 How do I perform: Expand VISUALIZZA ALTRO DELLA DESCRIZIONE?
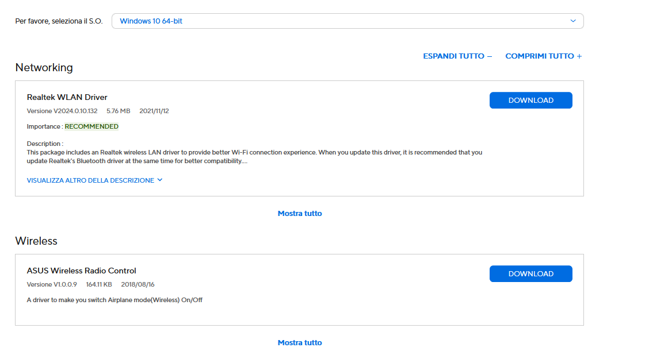point(94,180)
